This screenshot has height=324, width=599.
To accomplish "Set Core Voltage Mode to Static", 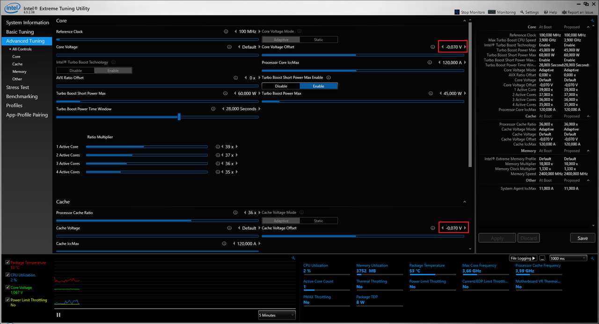I will pos(319,40).
